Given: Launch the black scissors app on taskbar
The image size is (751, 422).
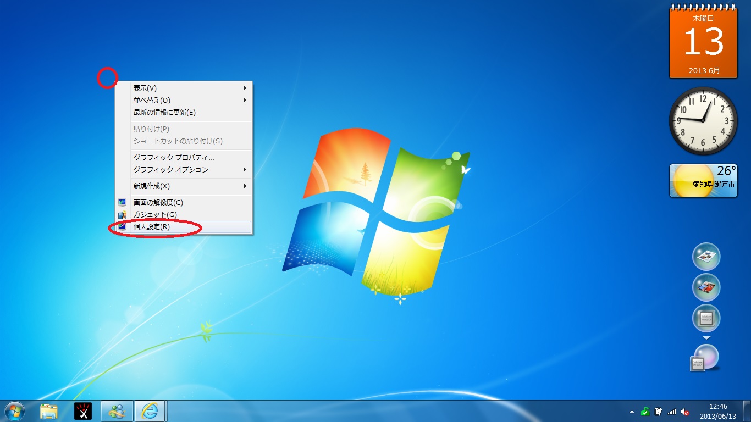Looking at the screenshot, I should click(x=83, y=411).
